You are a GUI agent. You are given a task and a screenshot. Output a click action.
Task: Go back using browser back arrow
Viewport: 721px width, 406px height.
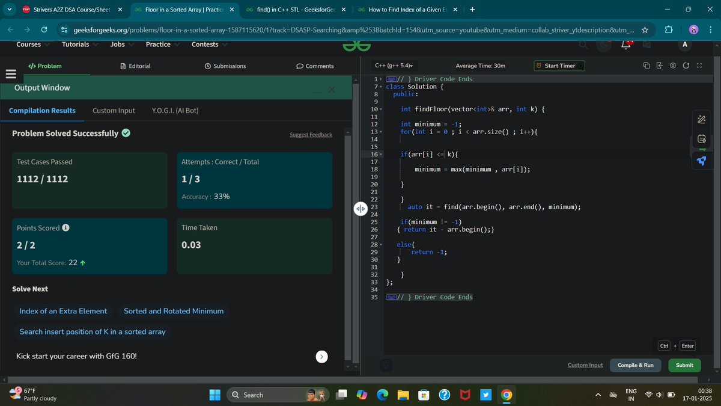coord(10,29)
